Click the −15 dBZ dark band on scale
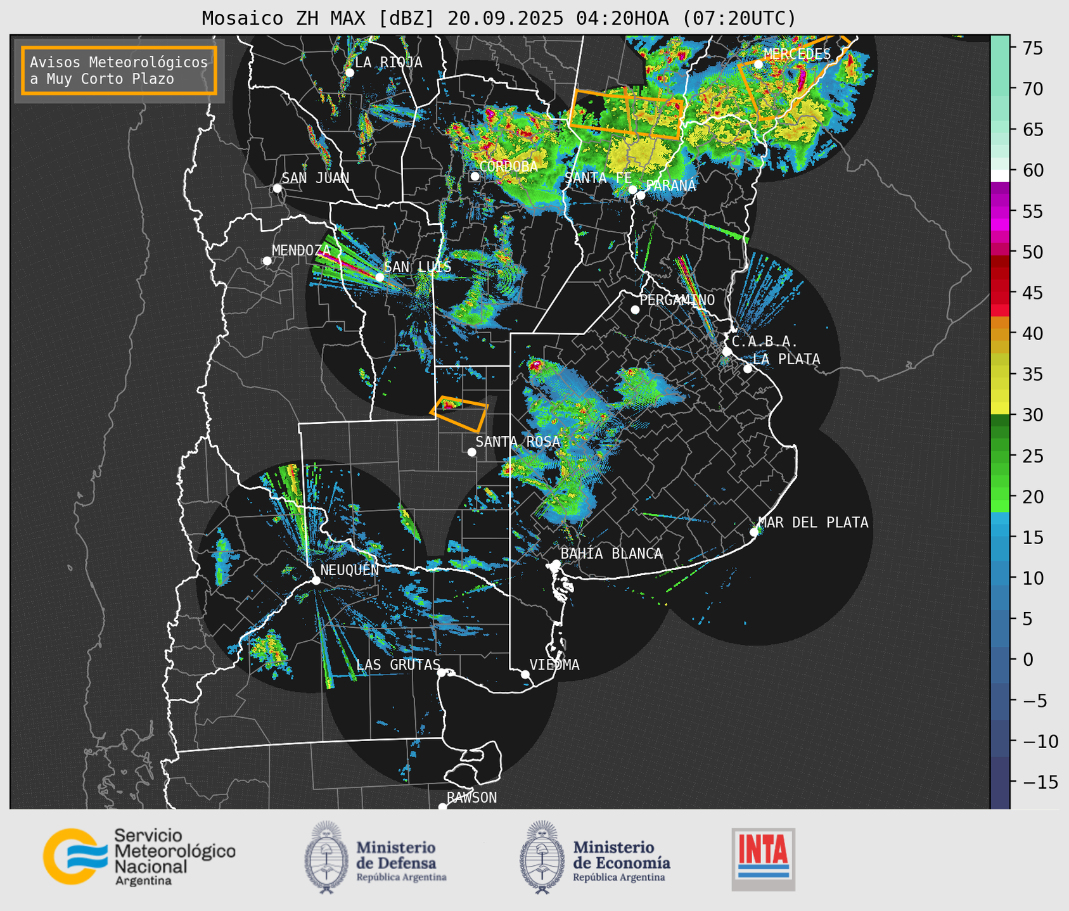 pyautogui.click(x=999, y=782)
